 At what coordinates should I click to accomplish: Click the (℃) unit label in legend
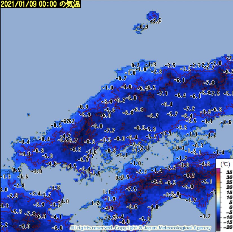(x=225, y=164)
